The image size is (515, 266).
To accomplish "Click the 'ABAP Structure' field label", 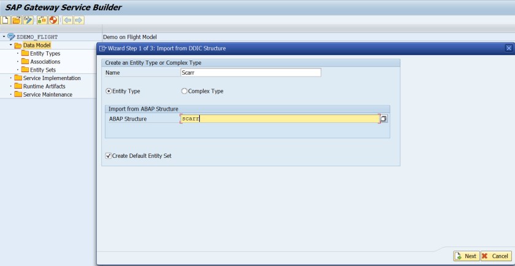I will tap(128, 119).
